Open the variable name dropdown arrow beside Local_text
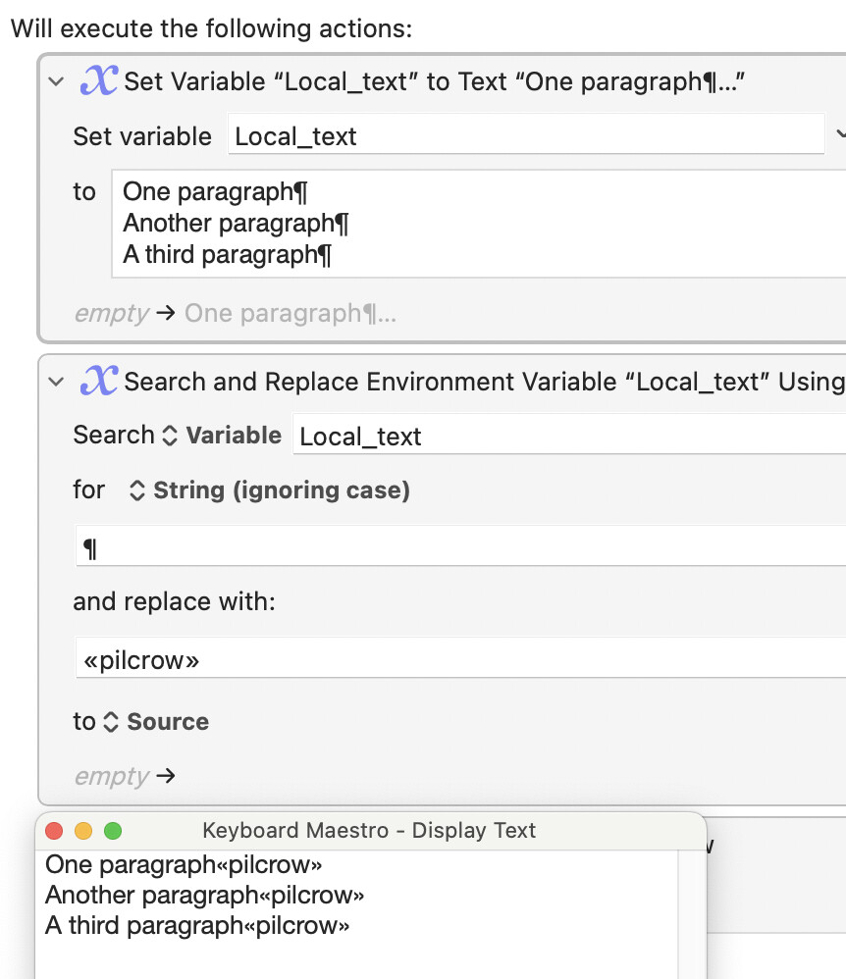Viewport: 846px width, 979px height. click(840, 133)
